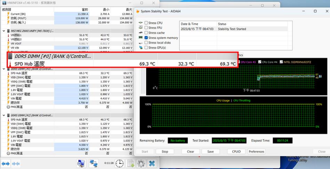Enable the Stress GPU(s) checkbox

coord(146,48)
